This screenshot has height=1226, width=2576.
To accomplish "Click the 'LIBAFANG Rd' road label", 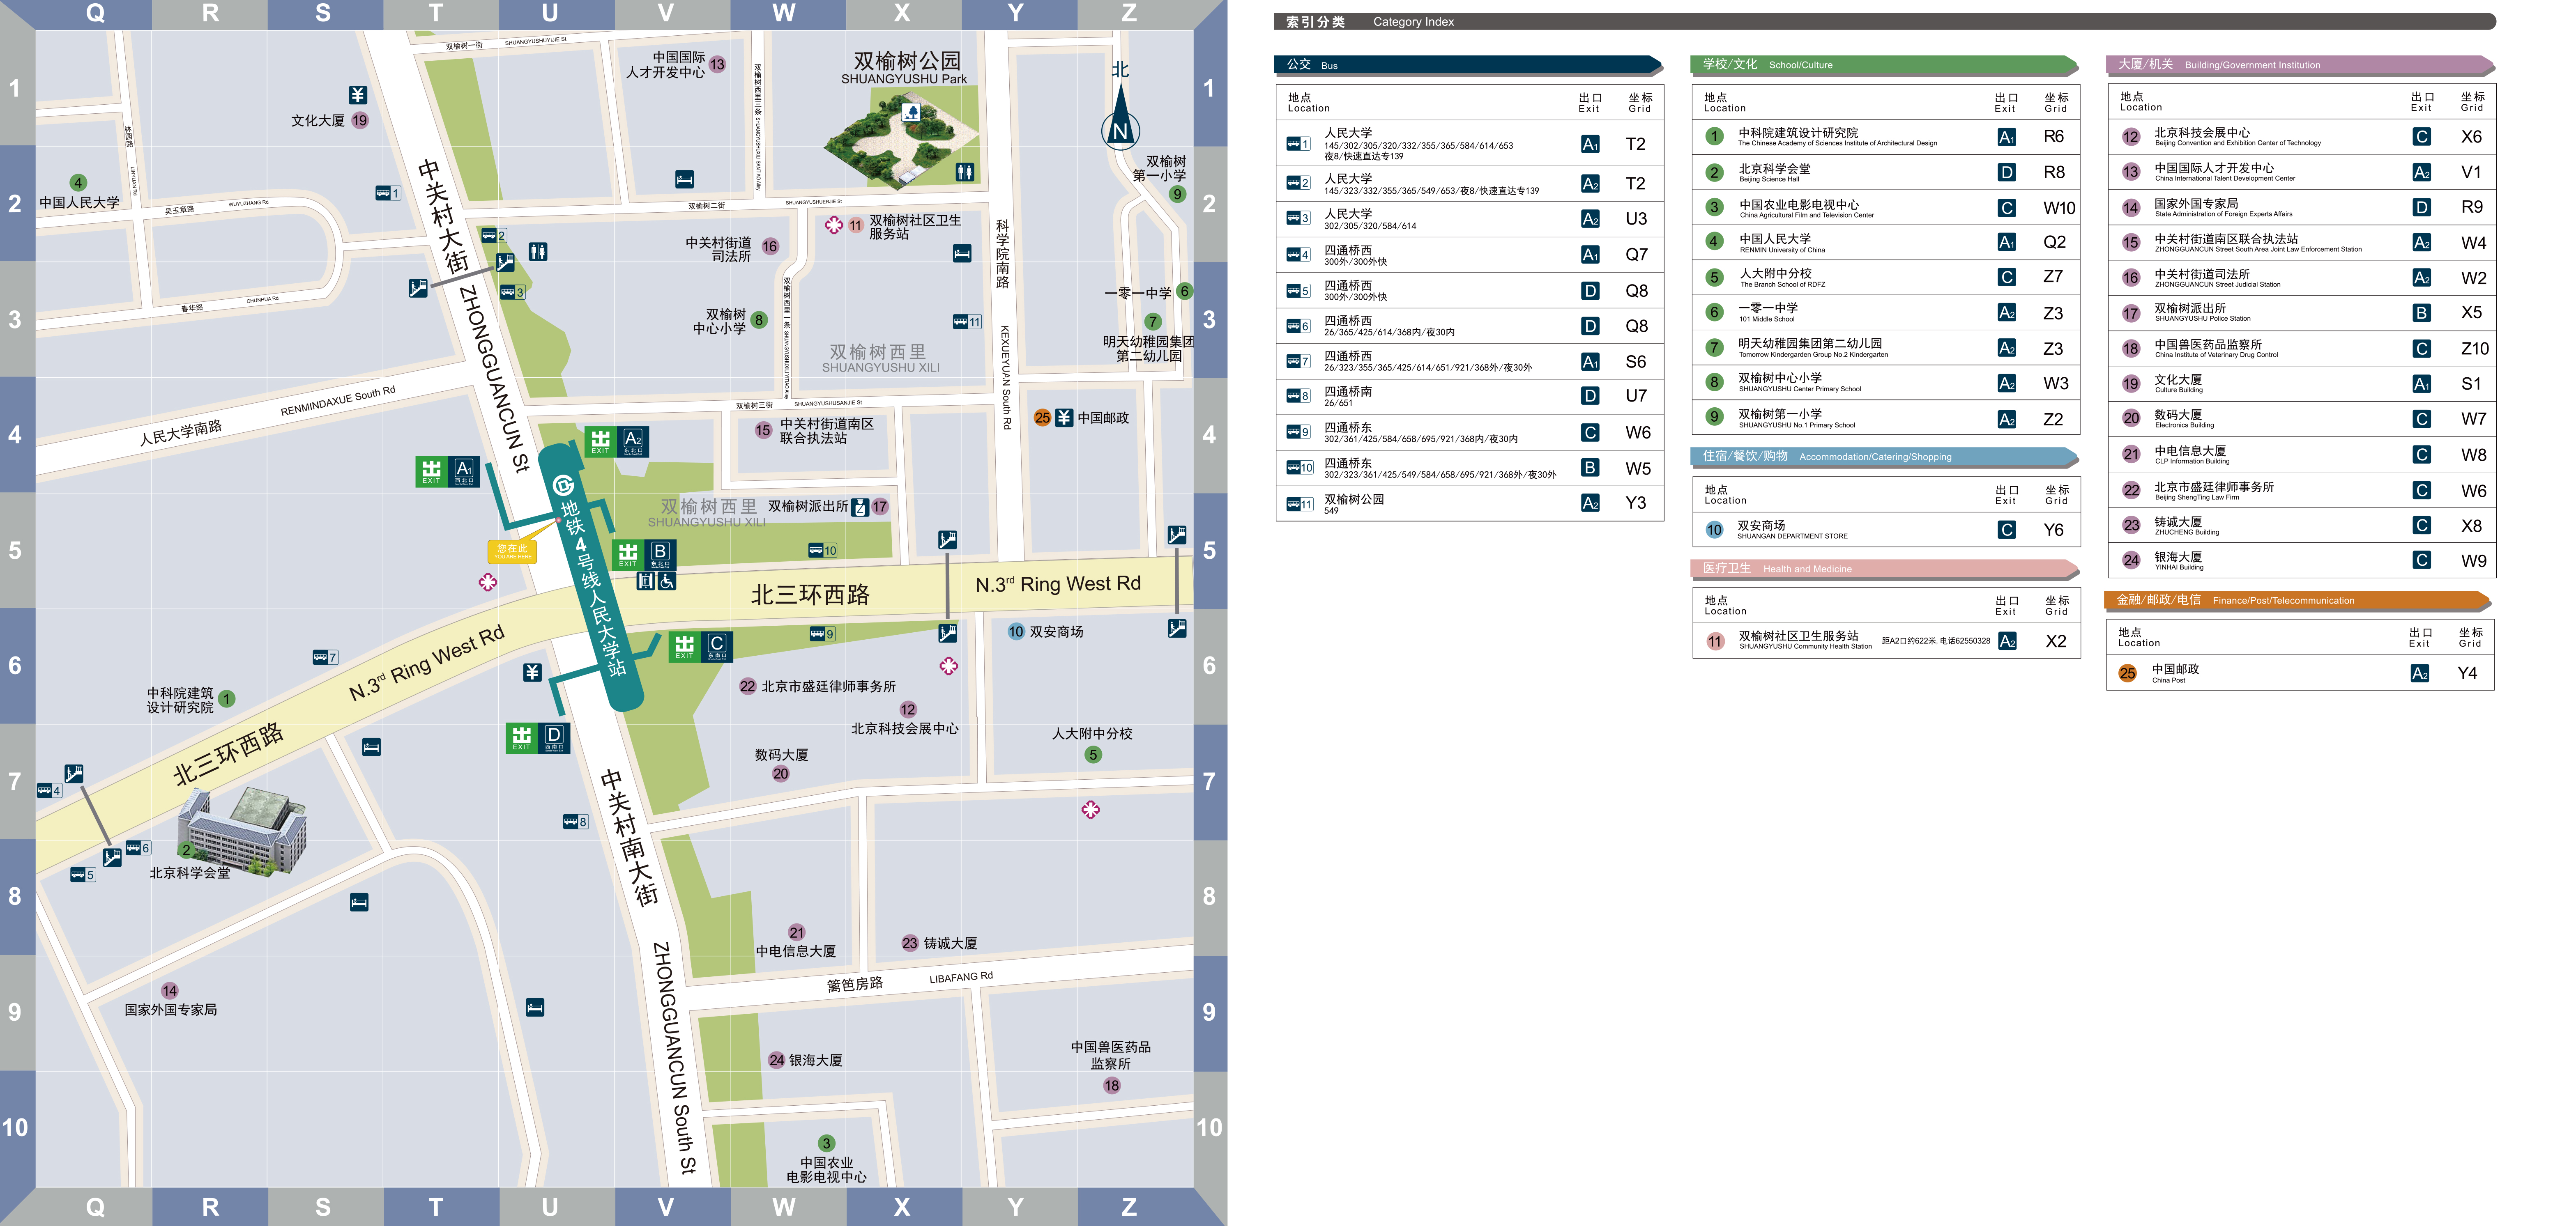I will pos(961,977).
